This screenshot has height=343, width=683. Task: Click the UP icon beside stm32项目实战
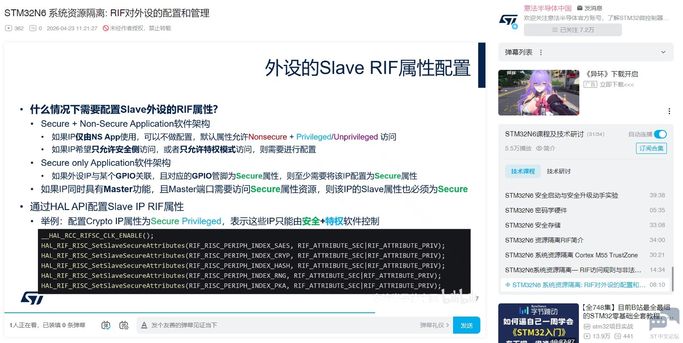pyautogui.click(x=587, y=326)
